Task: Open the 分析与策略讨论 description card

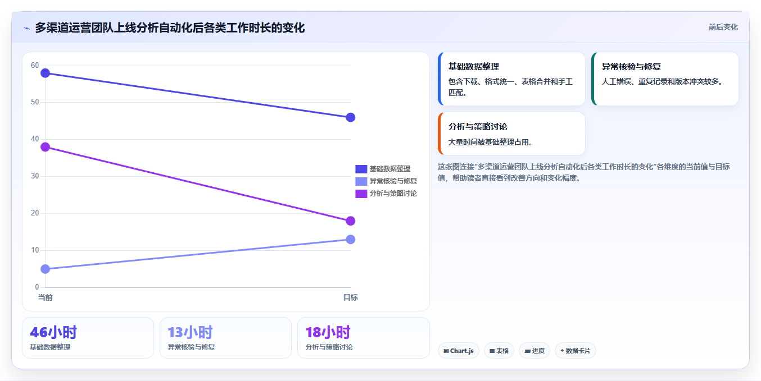Action: point(511,134)
